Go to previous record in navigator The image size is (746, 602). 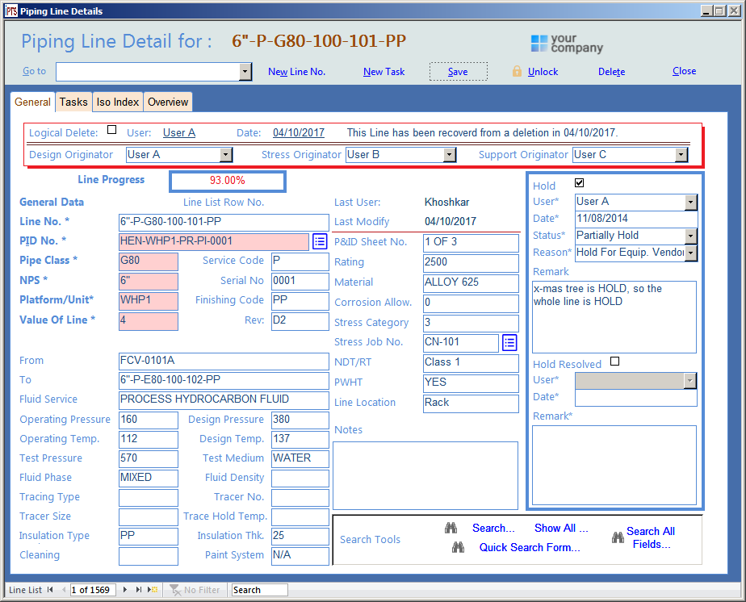click(x=64, y=590)
